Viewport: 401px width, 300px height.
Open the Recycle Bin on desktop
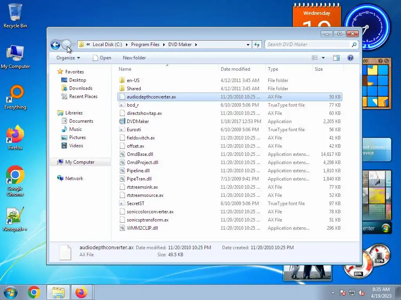coord(15,16)
